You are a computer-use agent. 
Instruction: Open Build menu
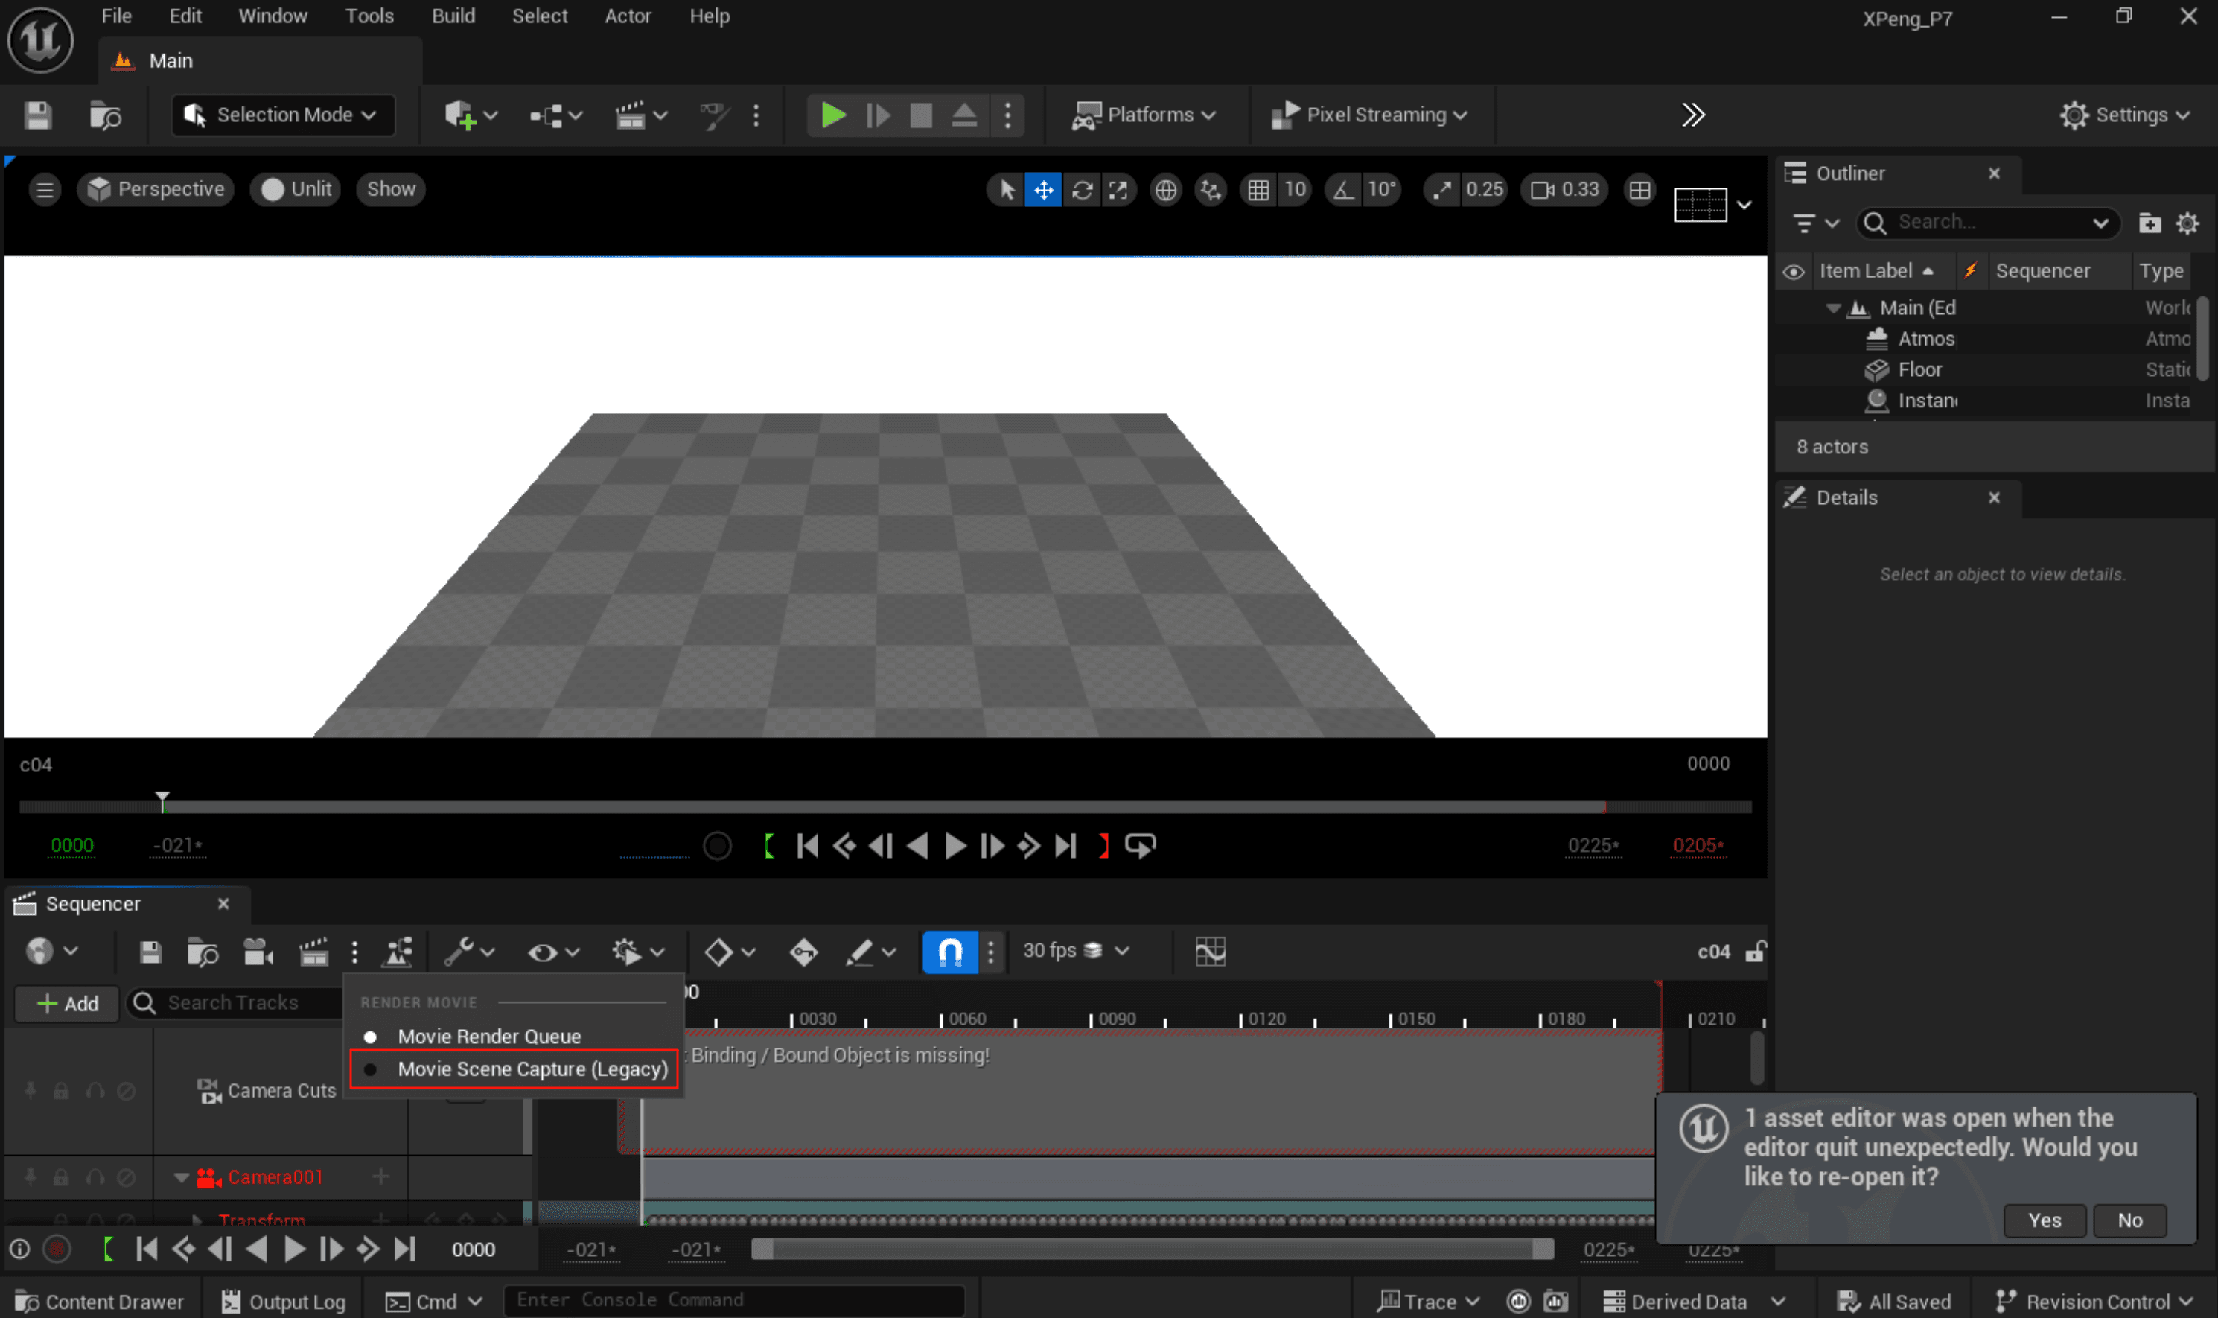[x=453, y=16]
